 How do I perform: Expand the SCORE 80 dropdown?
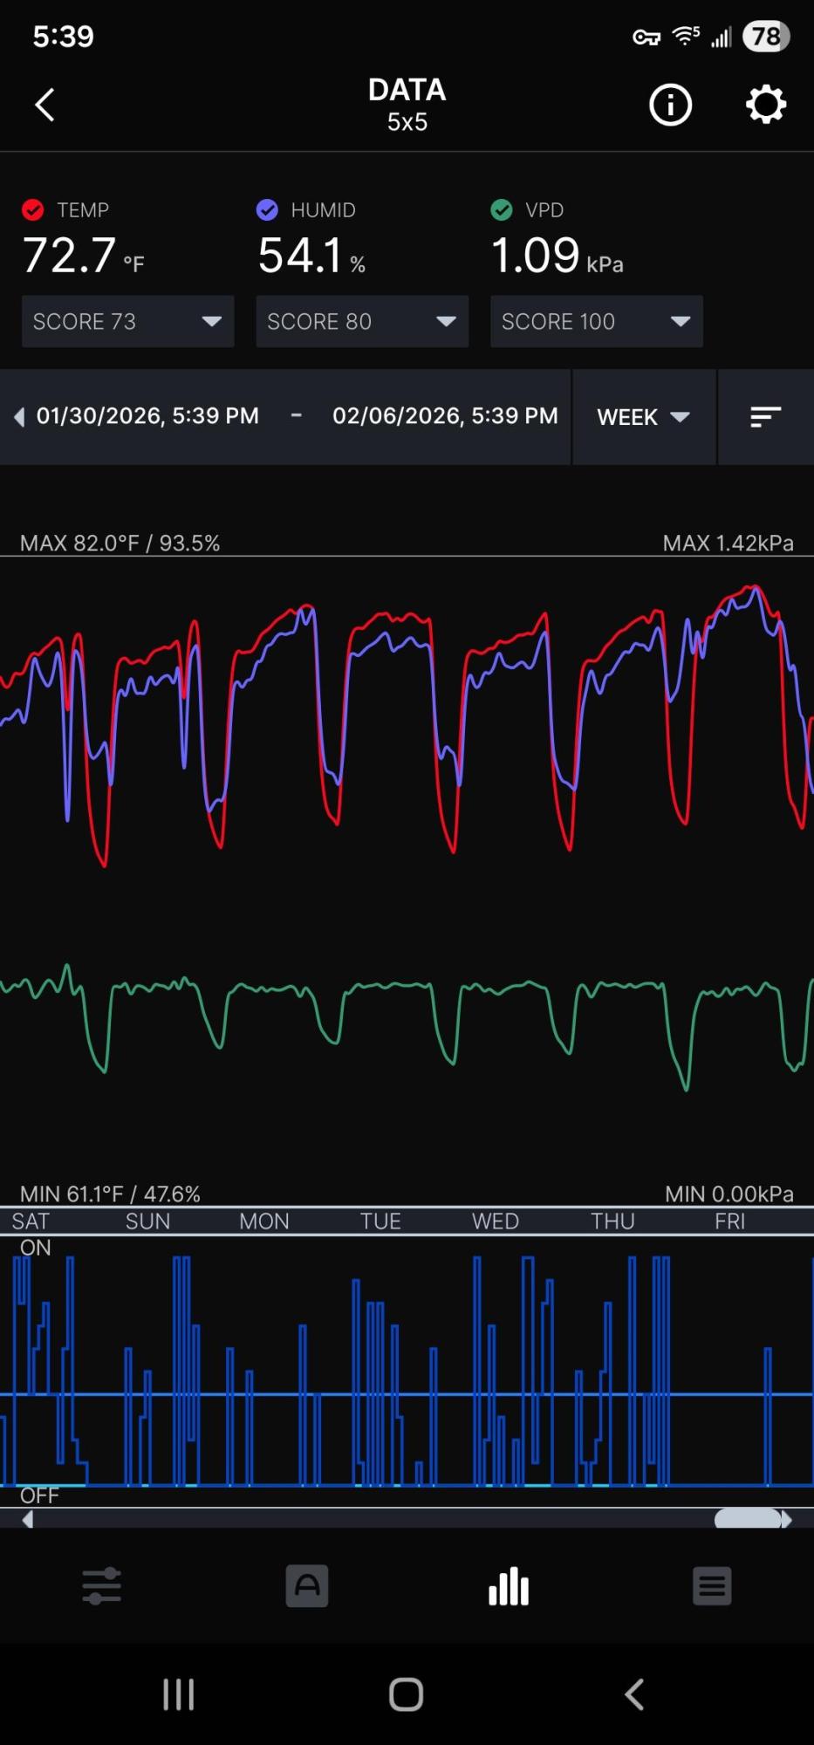point(362,321)
